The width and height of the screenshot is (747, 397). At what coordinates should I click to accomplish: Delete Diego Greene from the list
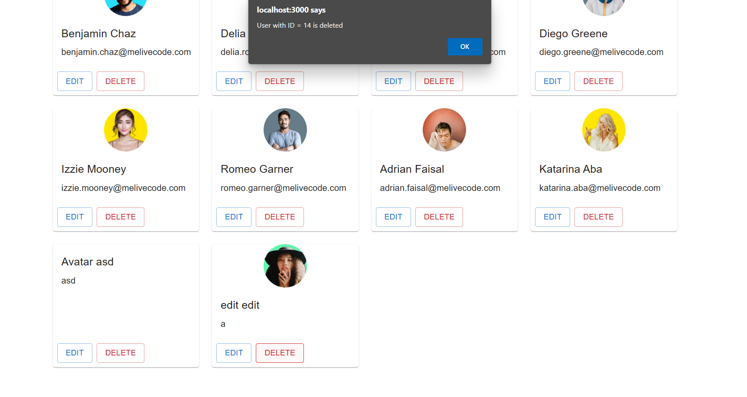(598, 81)
